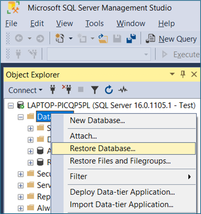
Task: Click the Stop square icon
Action: coord(81,90)
